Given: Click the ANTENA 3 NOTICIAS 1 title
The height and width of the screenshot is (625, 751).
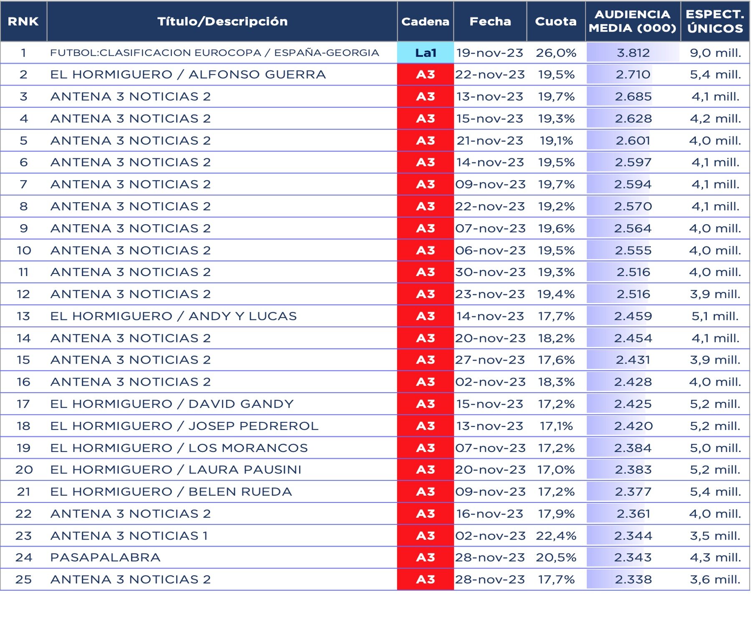Looking at the screenshot, I should pyautogui.click(x=129, y=536).
